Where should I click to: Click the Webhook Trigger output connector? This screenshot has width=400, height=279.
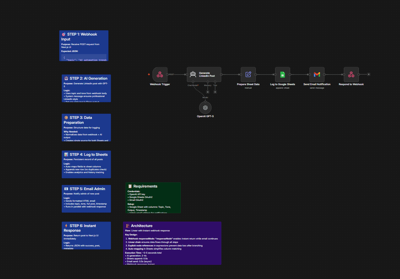167,74
